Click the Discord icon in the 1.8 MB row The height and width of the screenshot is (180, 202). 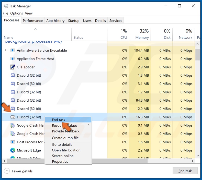[13, 75]
